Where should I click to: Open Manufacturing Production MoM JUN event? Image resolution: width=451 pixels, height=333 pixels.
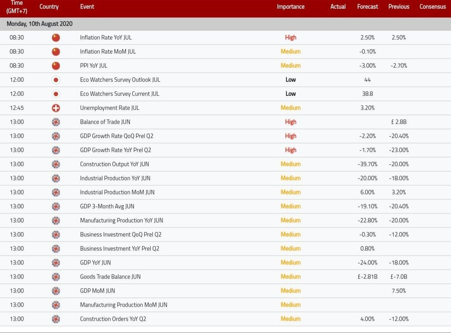(x=123, y=305)
